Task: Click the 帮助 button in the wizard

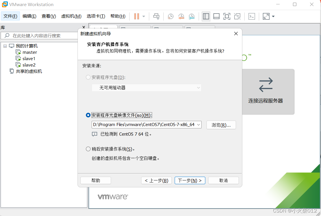Action: pyautogui.click(x=96, y=181)
